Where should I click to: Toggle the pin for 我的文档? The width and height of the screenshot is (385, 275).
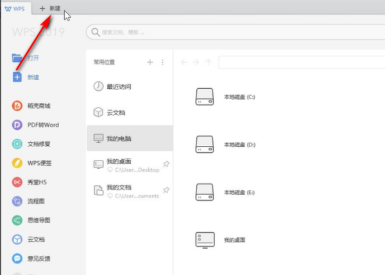(x=166, y=190)
